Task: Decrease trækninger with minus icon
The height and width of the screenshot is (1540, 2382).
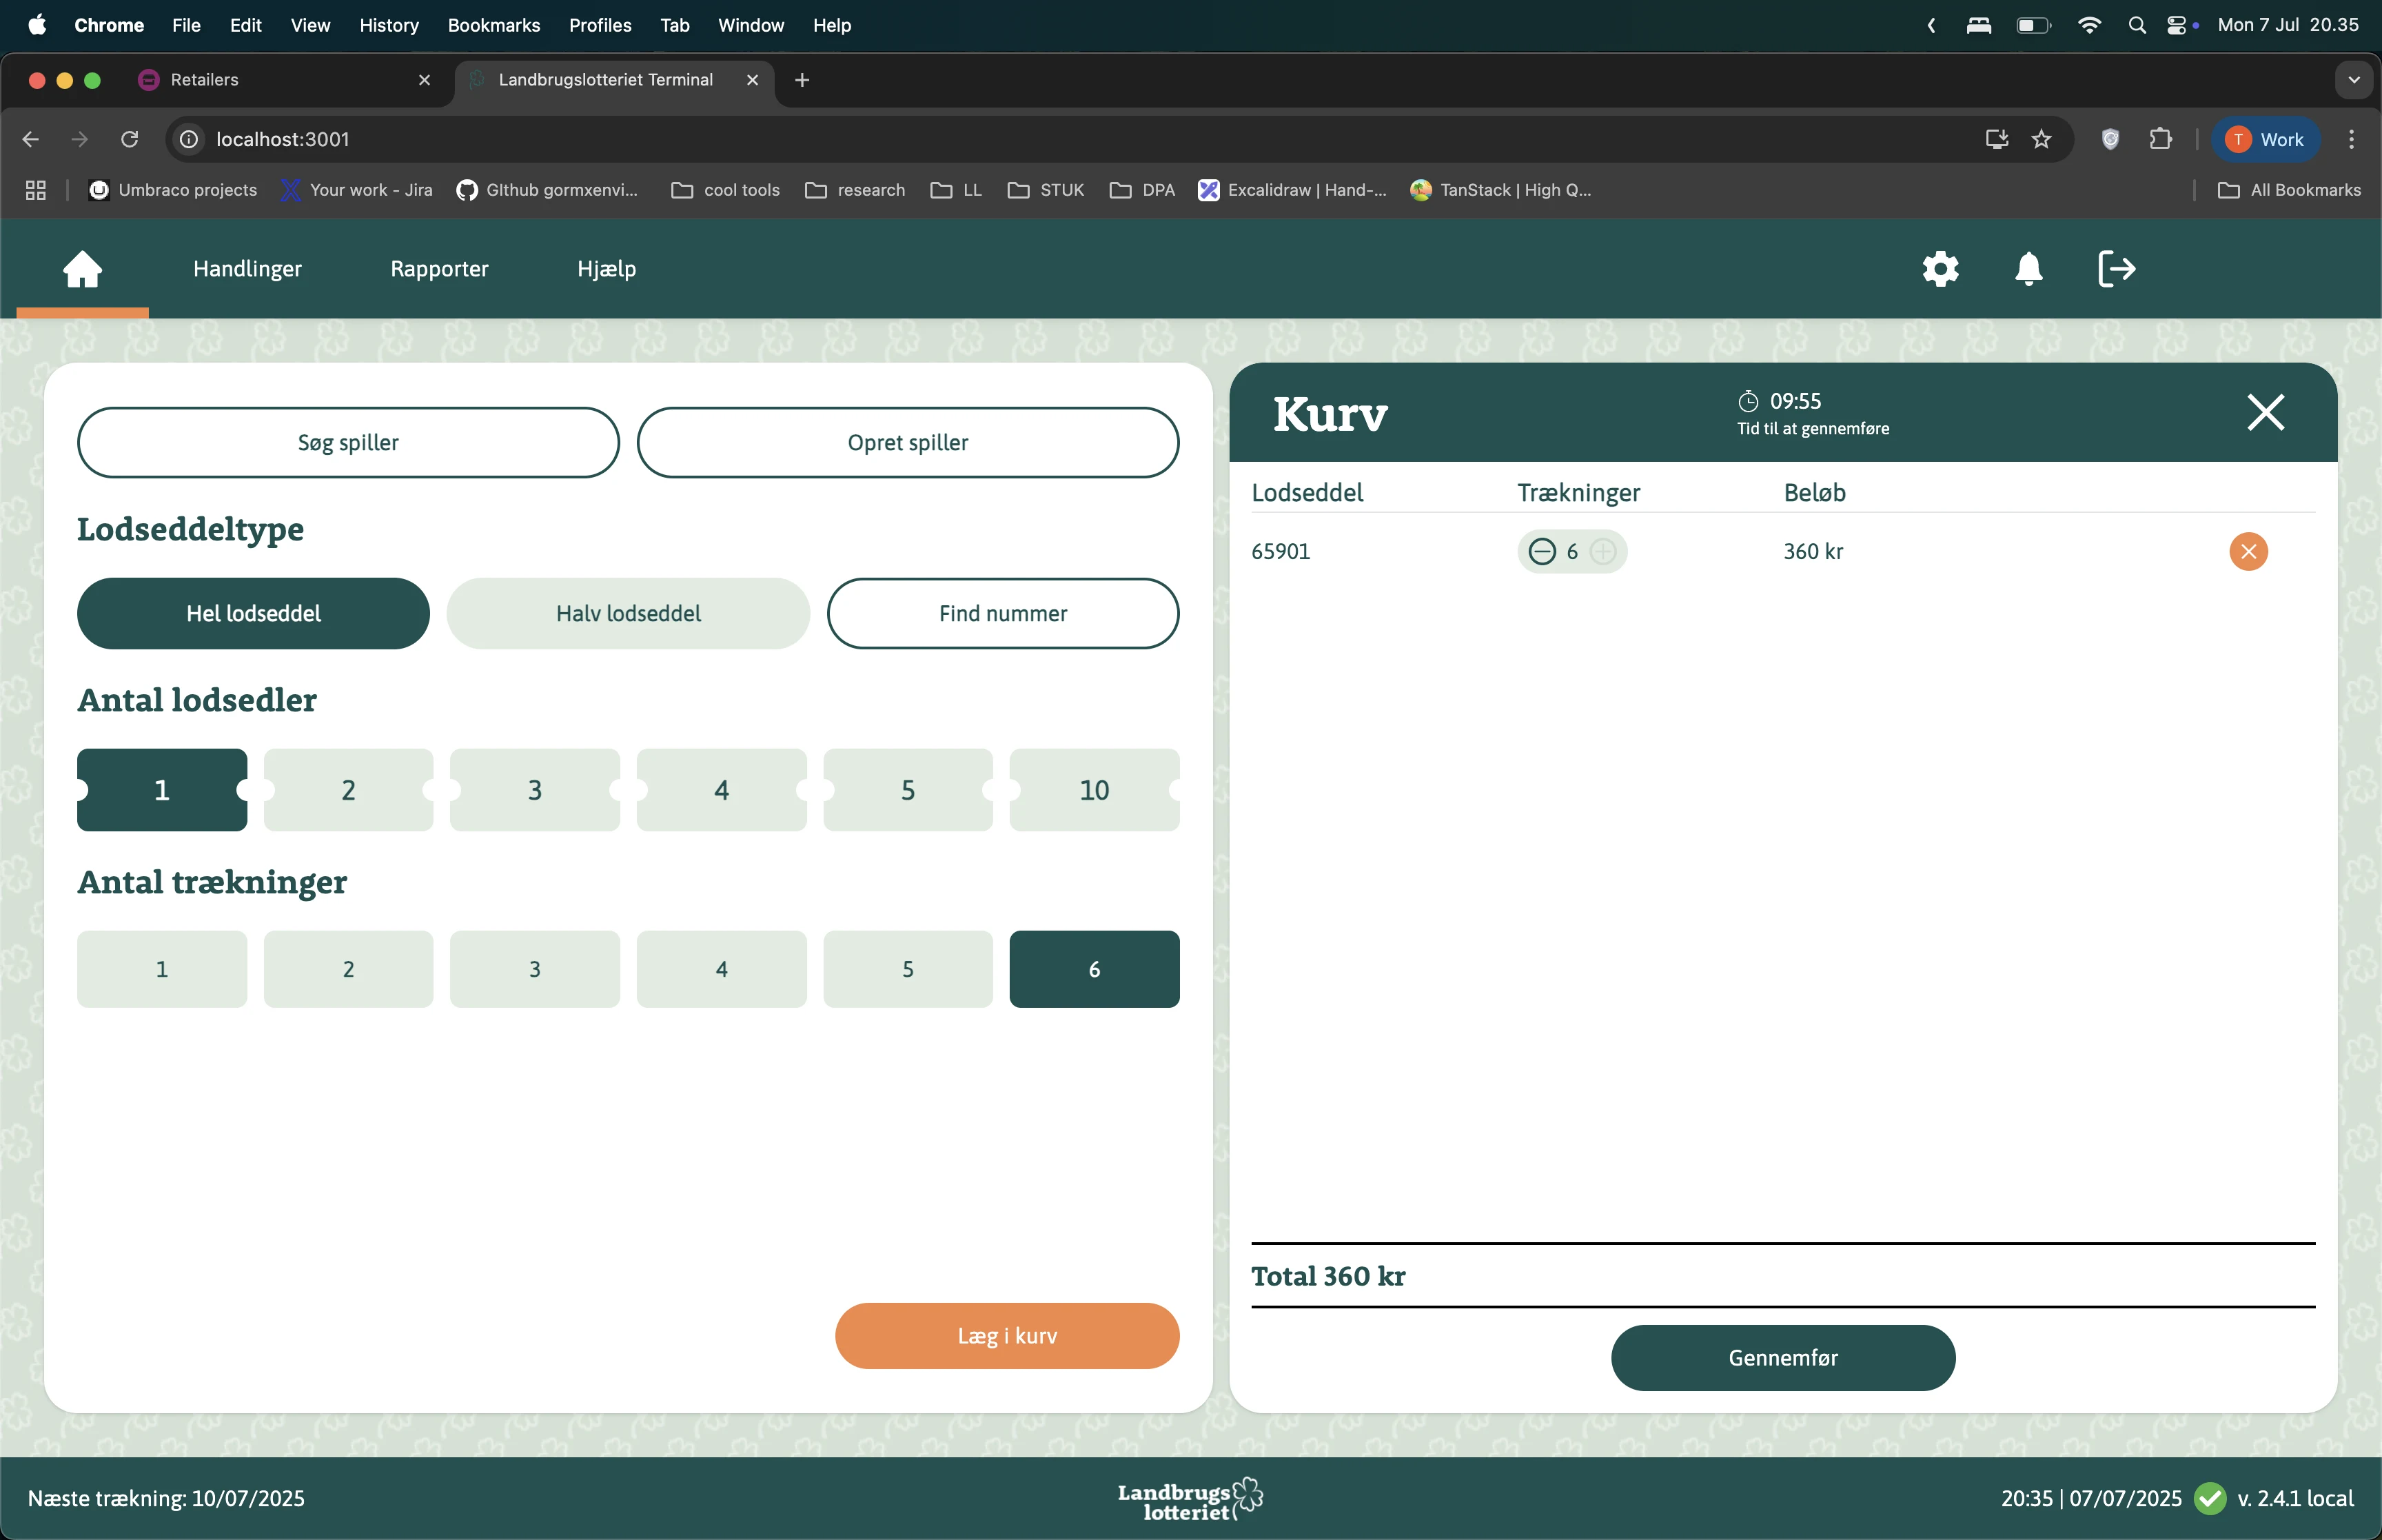Action: tap(1543, 551)
